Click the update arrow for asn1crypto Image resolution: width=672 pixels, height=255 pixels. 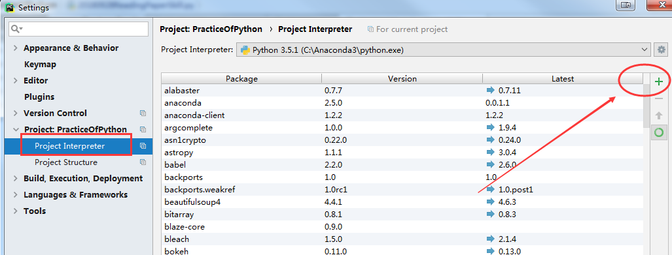pos(490,140)
